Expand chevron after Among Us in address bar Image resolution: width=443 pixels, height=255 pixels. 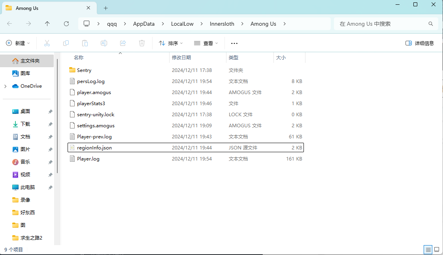coord(284,24)
